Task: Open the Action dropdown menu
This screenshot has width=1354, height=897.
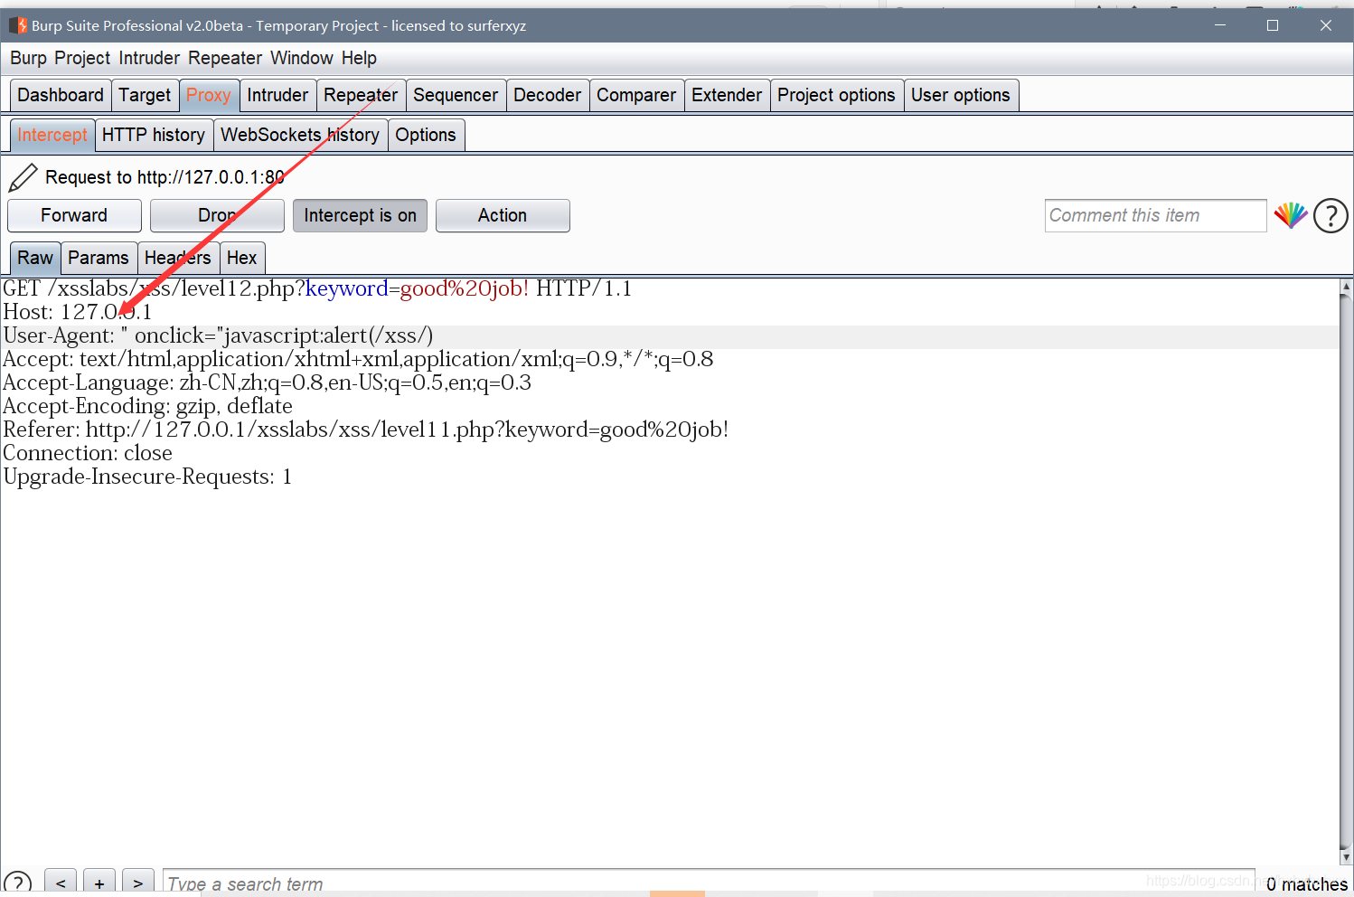Action: point(503,215)
